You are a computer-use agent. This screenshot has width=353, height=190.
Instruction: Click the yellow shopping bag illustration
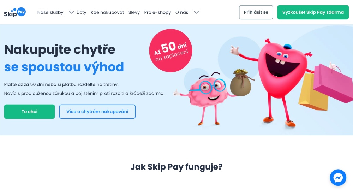coord(312,92)
